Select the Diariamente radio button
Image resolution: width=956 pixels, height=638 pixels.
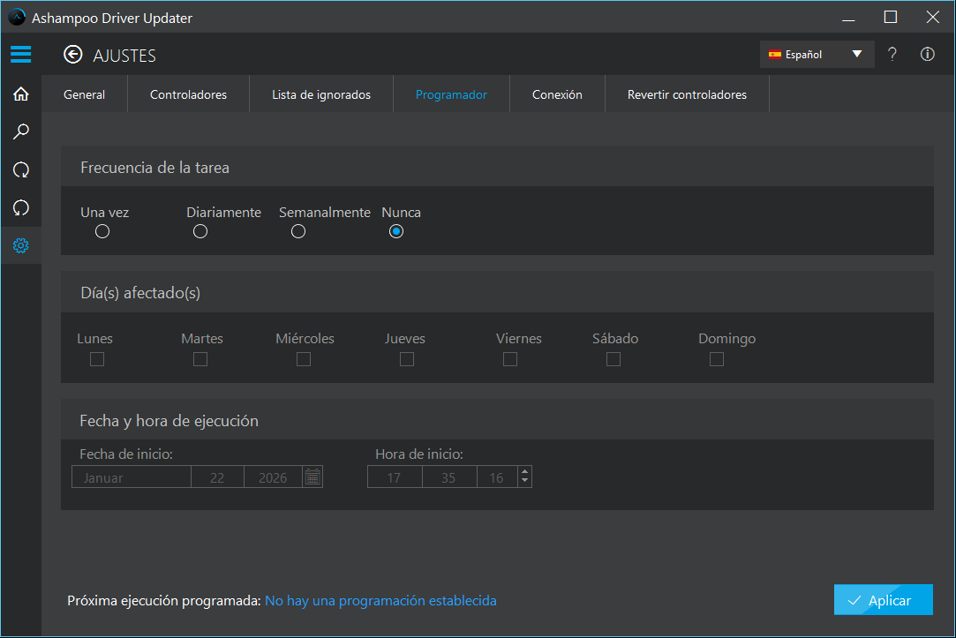[x=200, y=231]
